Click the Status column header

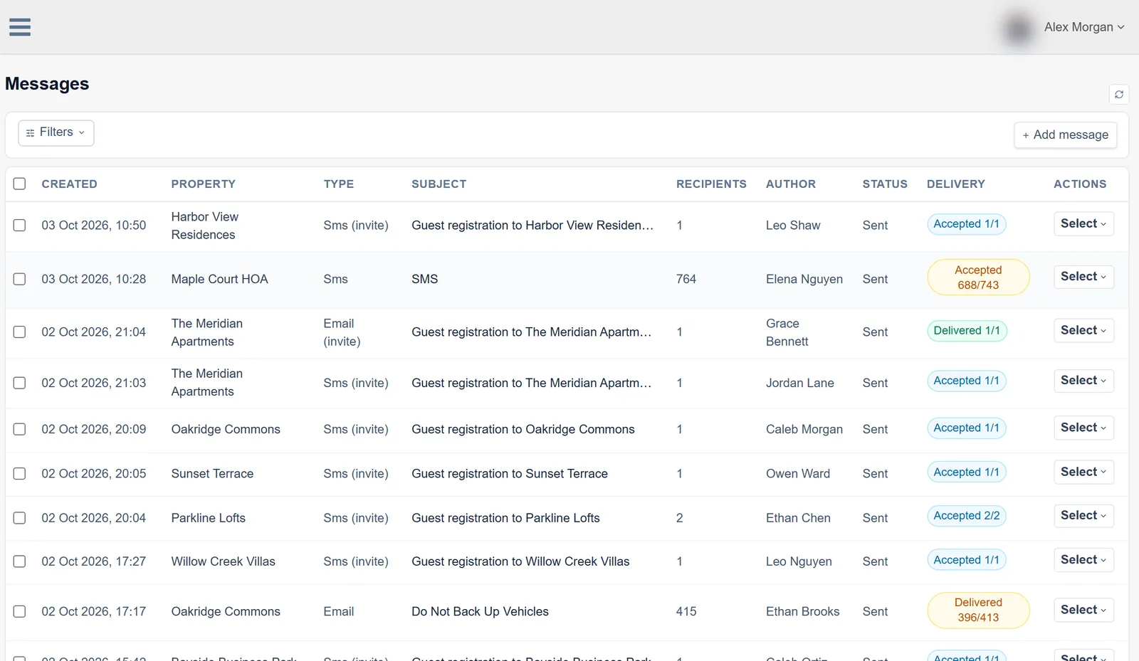pos(885,184)
